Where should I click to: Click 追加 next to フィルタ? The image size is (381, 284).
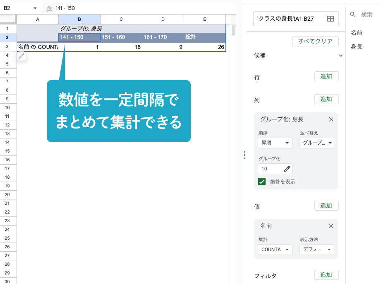click(326, 275)
